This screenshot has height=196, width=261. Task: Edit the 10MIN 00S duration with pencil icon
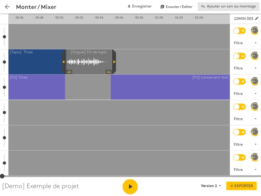[x=257, y=18]
